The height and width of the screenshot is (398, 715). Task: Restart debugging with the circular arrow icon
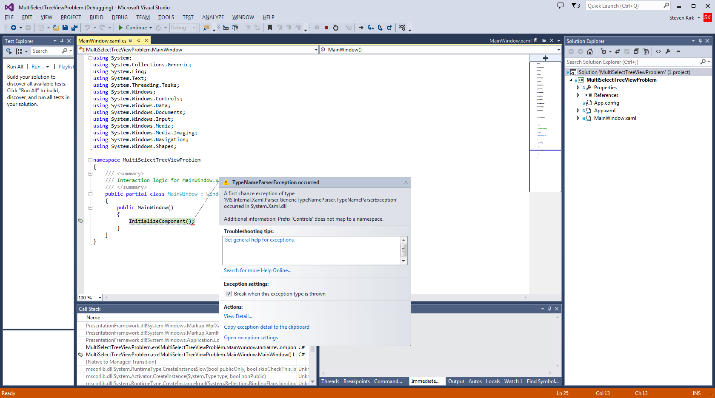(x=336, y=28)
